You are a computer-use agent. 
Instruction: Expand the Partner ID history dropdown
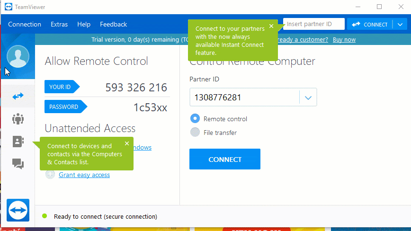[x=308, y=98]
